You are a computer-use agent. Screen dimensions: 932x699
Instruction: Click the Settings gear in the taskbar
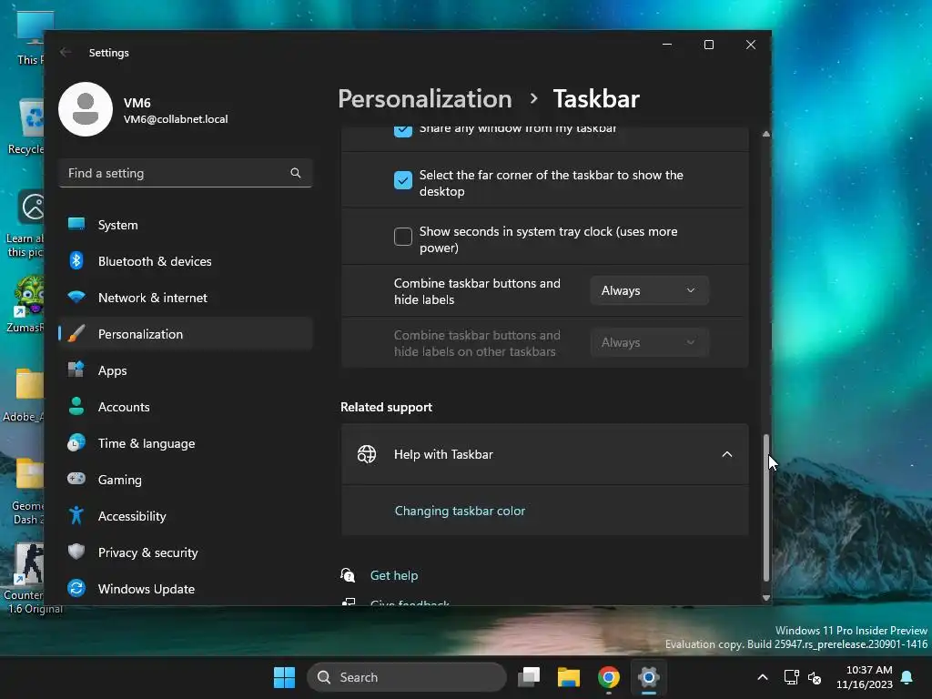point(648,677)
